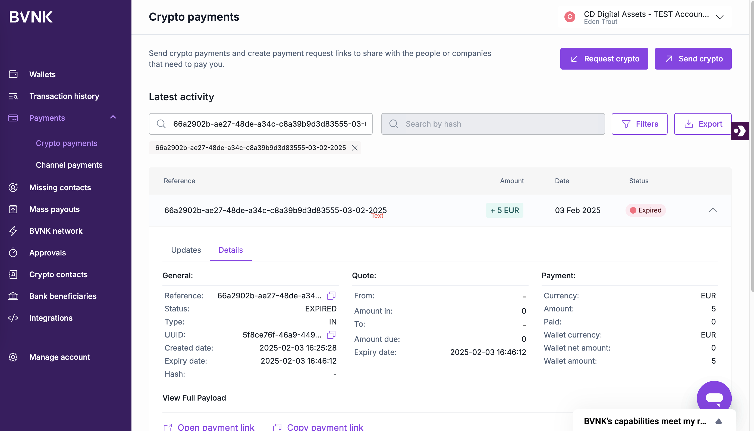Click Missing contacts person icon
Screen dimensions: 754x431
tap(13, 188)
